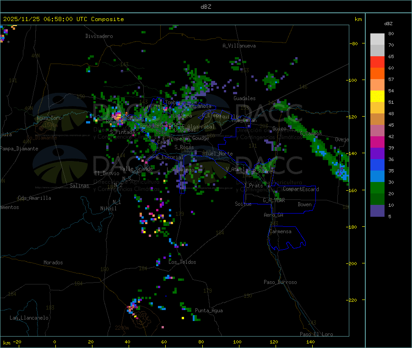This screenshot has width=412, height=348.
Task: Click the Carmensa place label
Action: pos(280,232)
